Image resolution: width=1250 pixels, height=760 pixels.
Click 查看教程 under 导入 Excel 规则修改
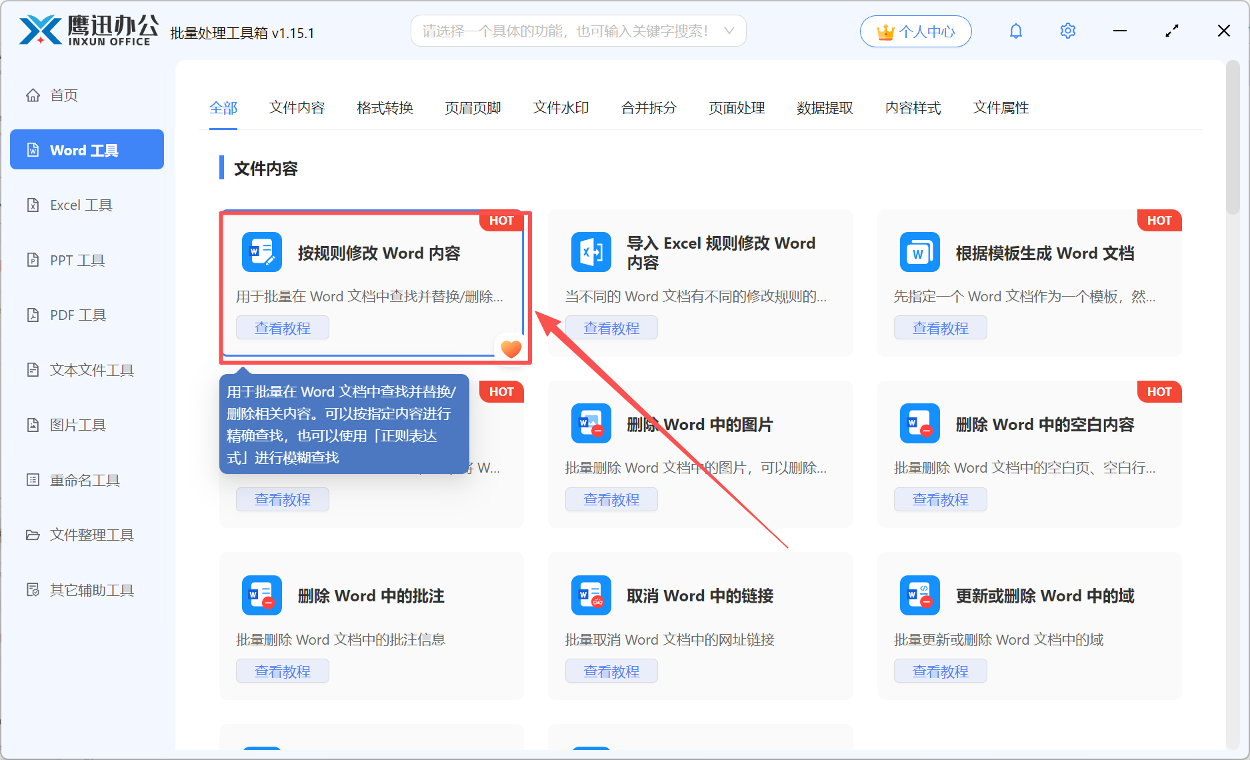pyautogui.click(x=611, y=328)
